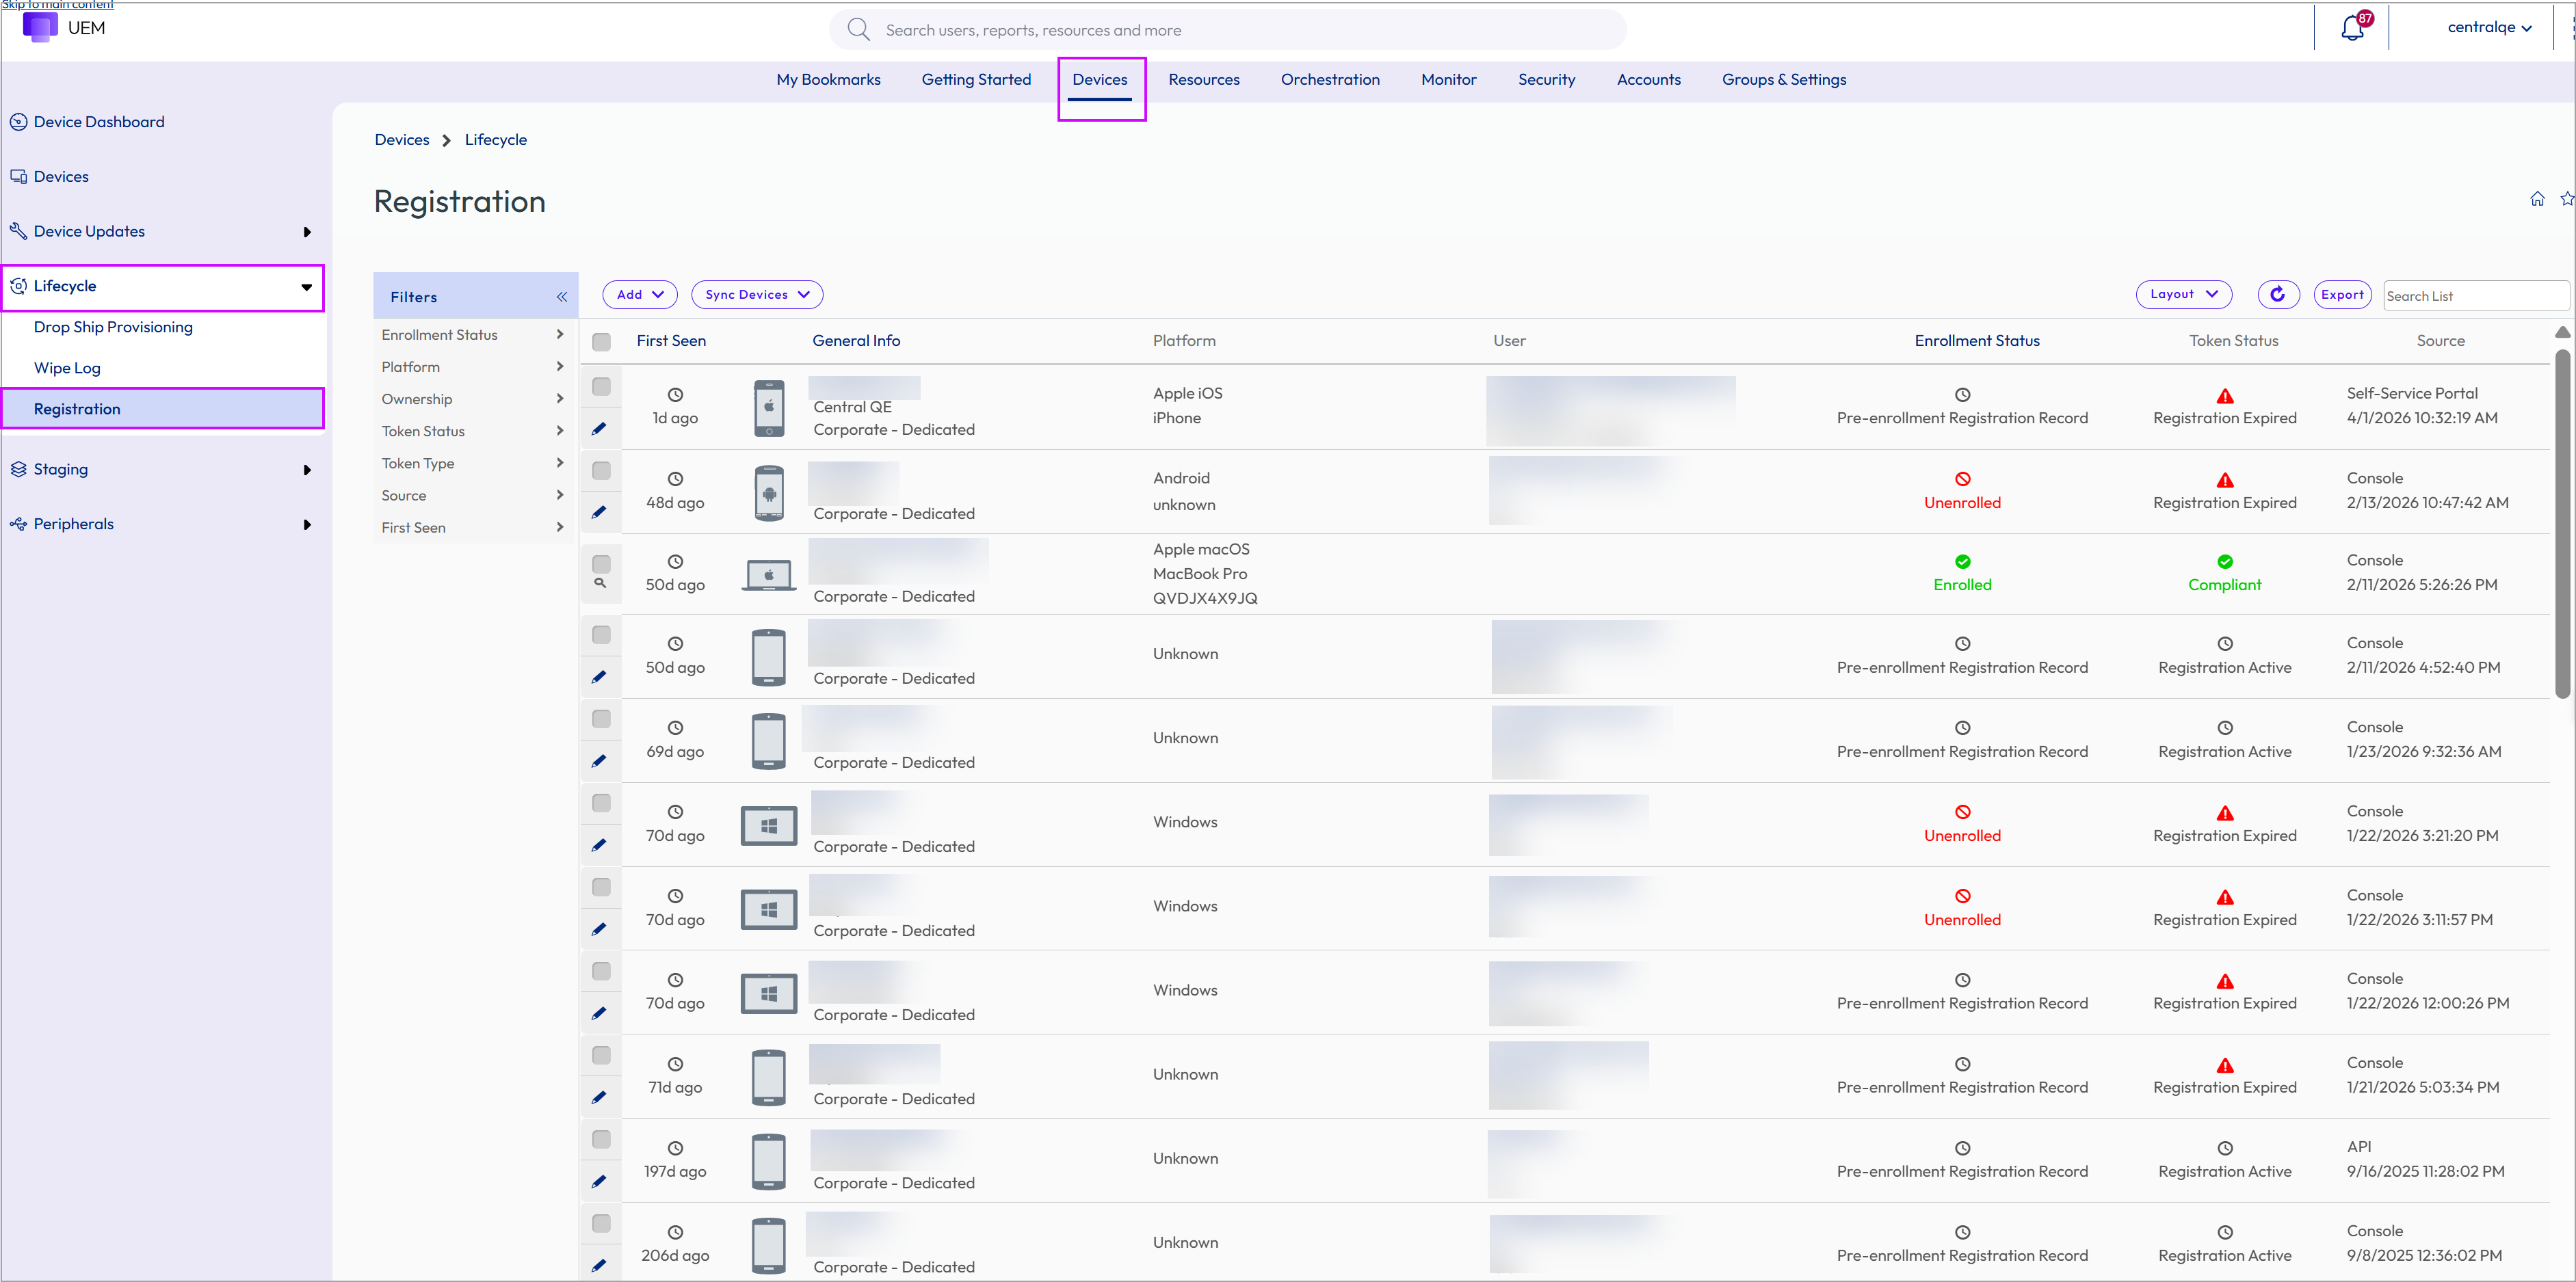
Task: Click the refresh list icon button
Action: [2278, 294]
